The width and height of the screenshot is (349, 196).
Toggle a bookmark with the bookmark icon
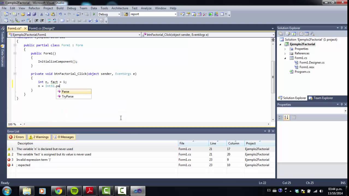point(62,21)
